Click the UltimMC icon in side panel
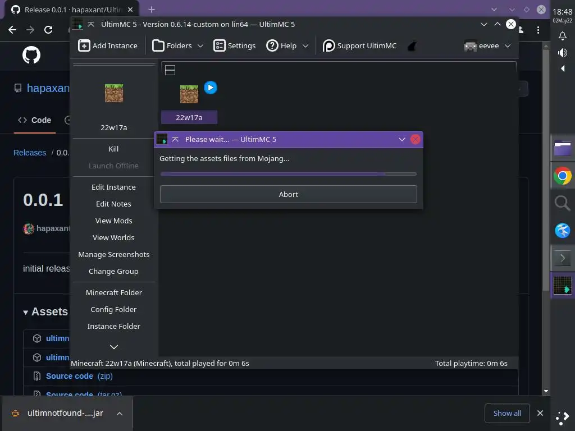The image size is (575, 431). point(563,286)
